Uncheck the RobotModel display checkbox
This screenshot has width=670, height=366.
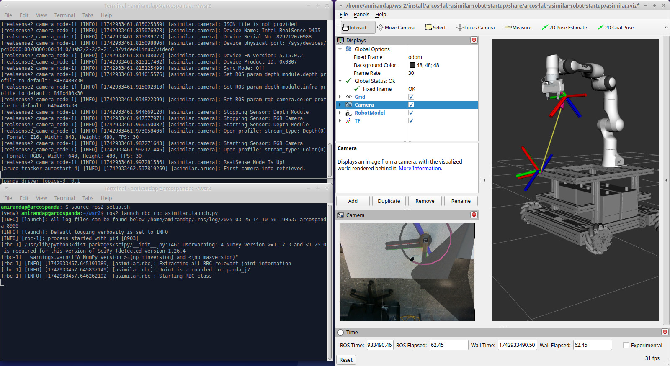[411, 113]
